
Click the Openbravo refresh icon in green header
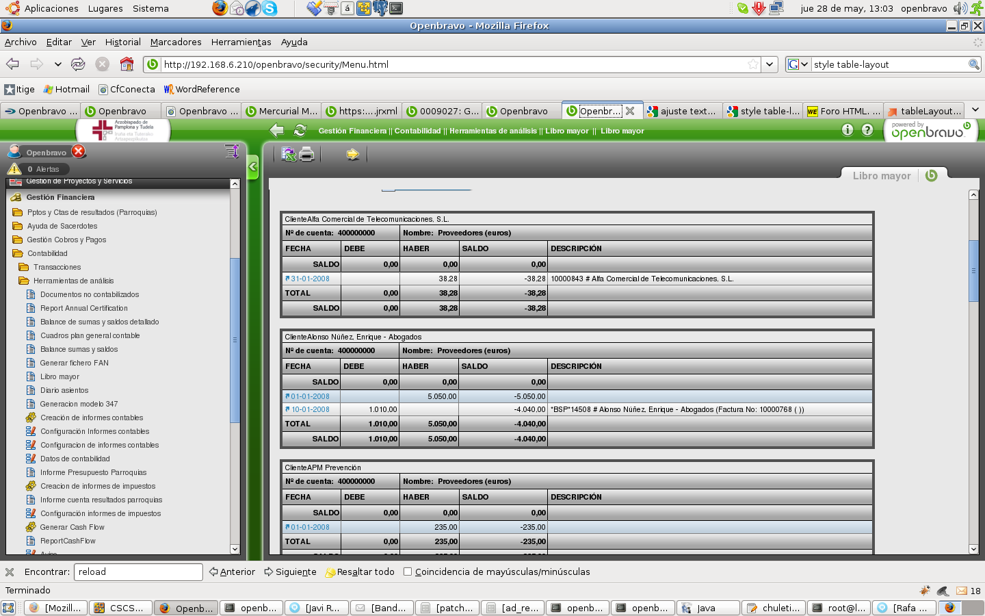tap(300, 130)
